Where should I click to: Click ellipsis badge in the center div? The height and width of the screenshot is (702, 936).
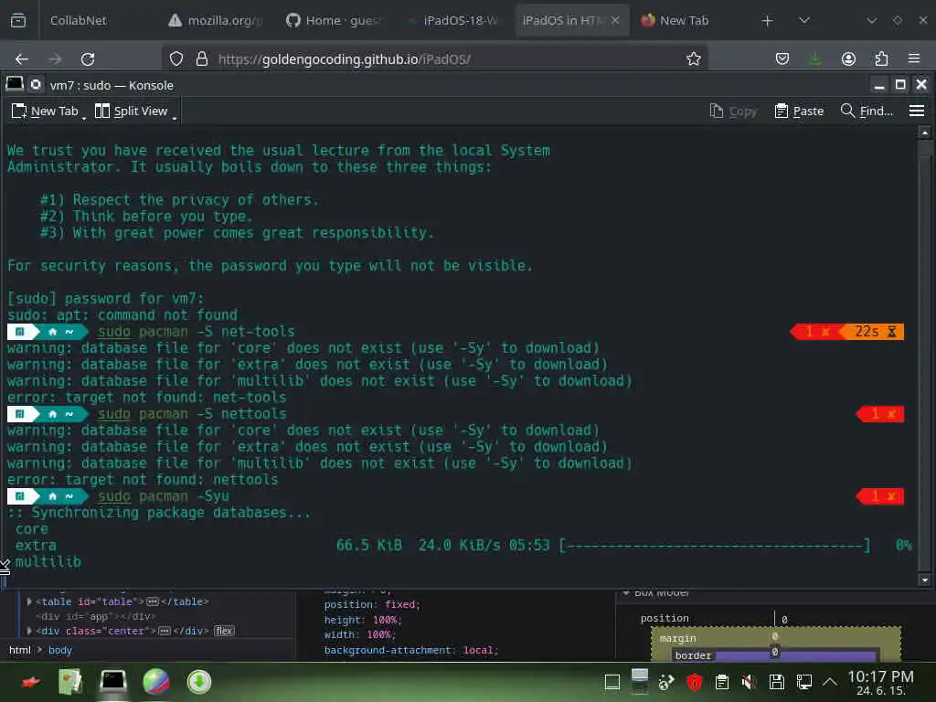[165, 631]
